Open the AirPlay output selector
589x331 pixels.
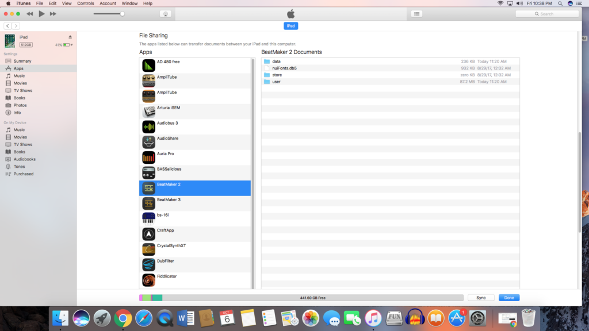click(165, 14)
